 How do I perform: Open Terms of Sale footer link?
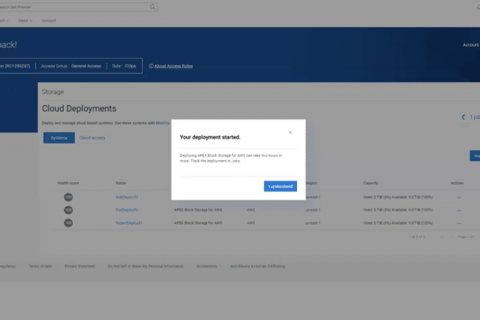(40, 266)
